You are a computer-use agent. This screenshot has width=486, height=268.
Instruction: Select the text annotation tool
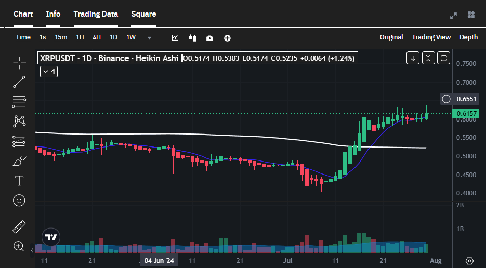point(19,181)
